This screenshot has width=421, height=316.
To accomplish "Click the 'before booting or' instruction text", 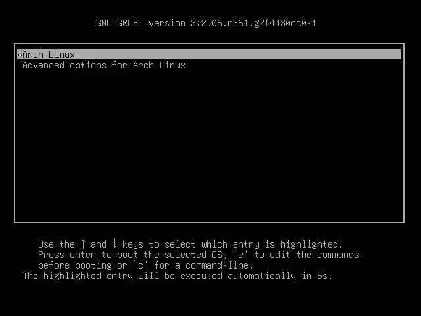I will 83,265.
